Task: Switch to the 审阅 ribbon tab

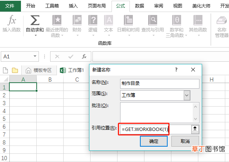Action: (x=158, y=6)
